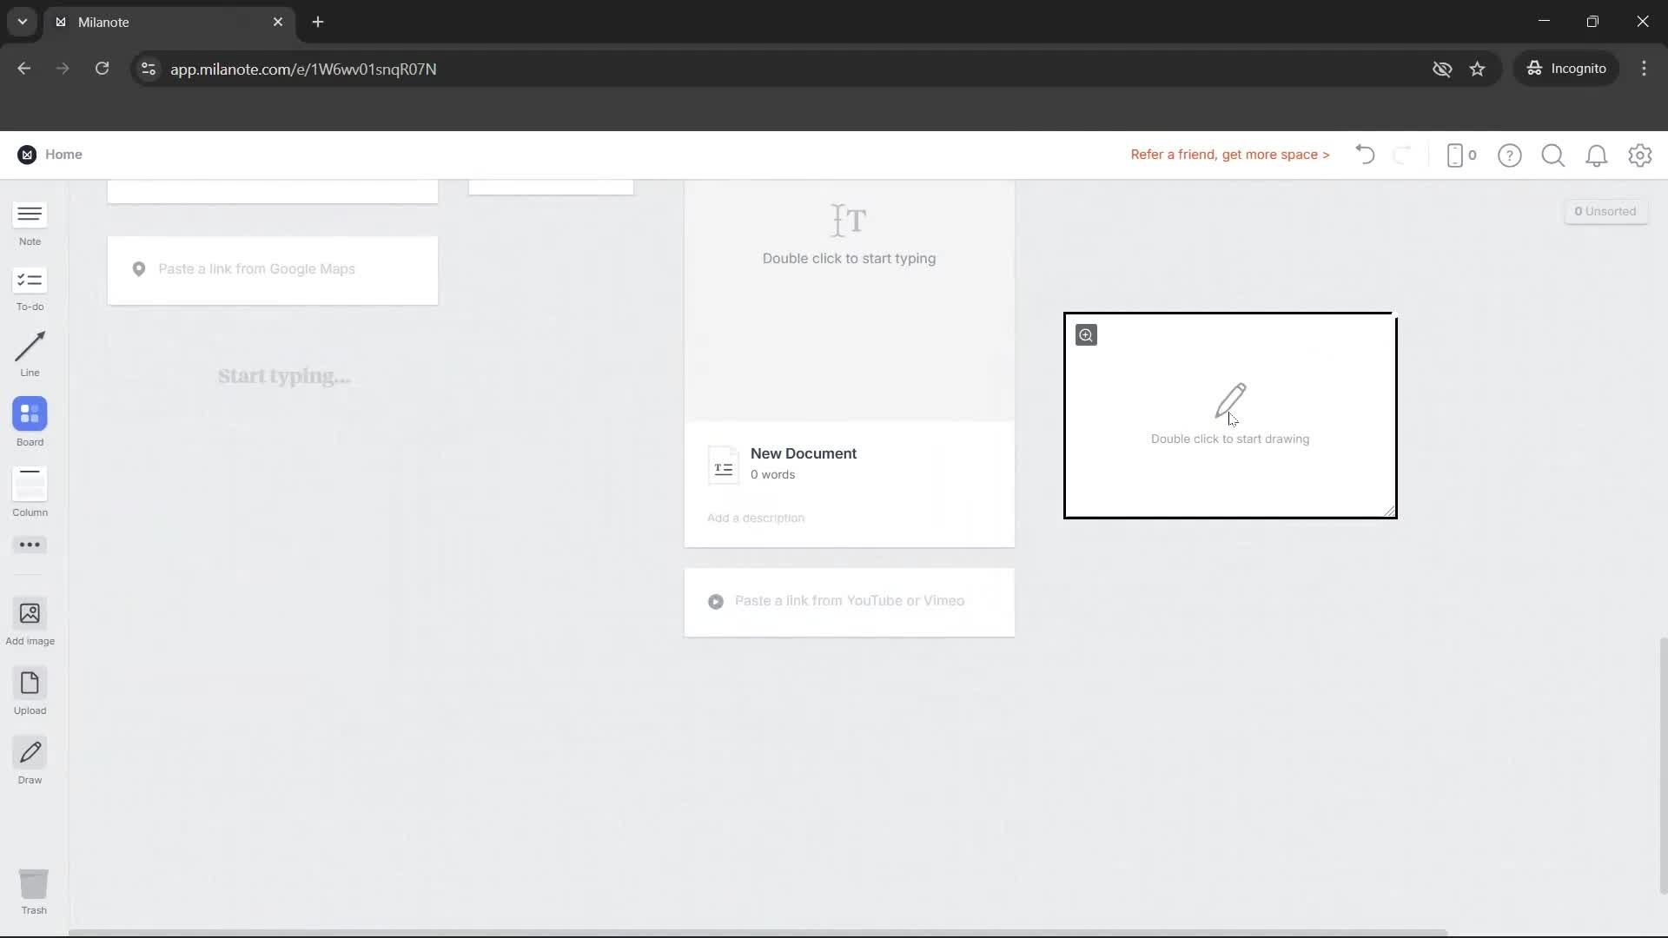Expand the 0 Unsorted tray
1668x938 pixels.
click(1605, 210)
